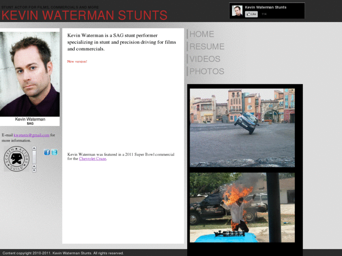Open the PHOTOS page

tap(207, 71)
